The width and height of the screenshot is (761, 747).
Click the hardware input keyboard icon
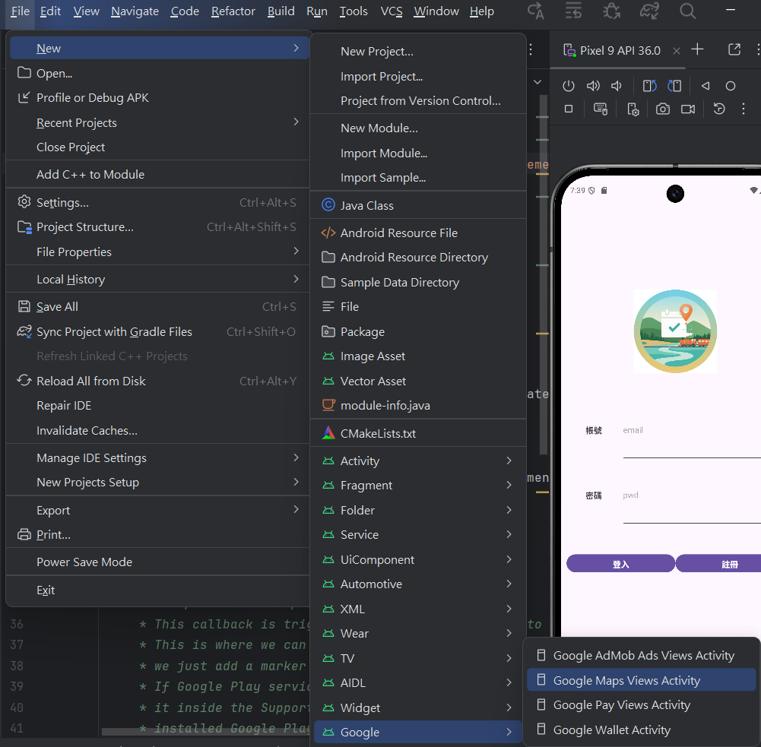(601, 109)
